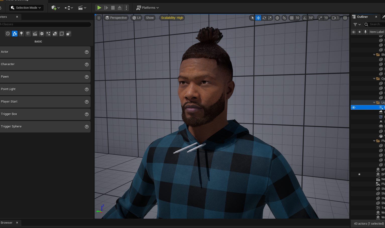Click the visibility eye column header in Outliner
Screen dimensions: 385x228
[354, 32]
